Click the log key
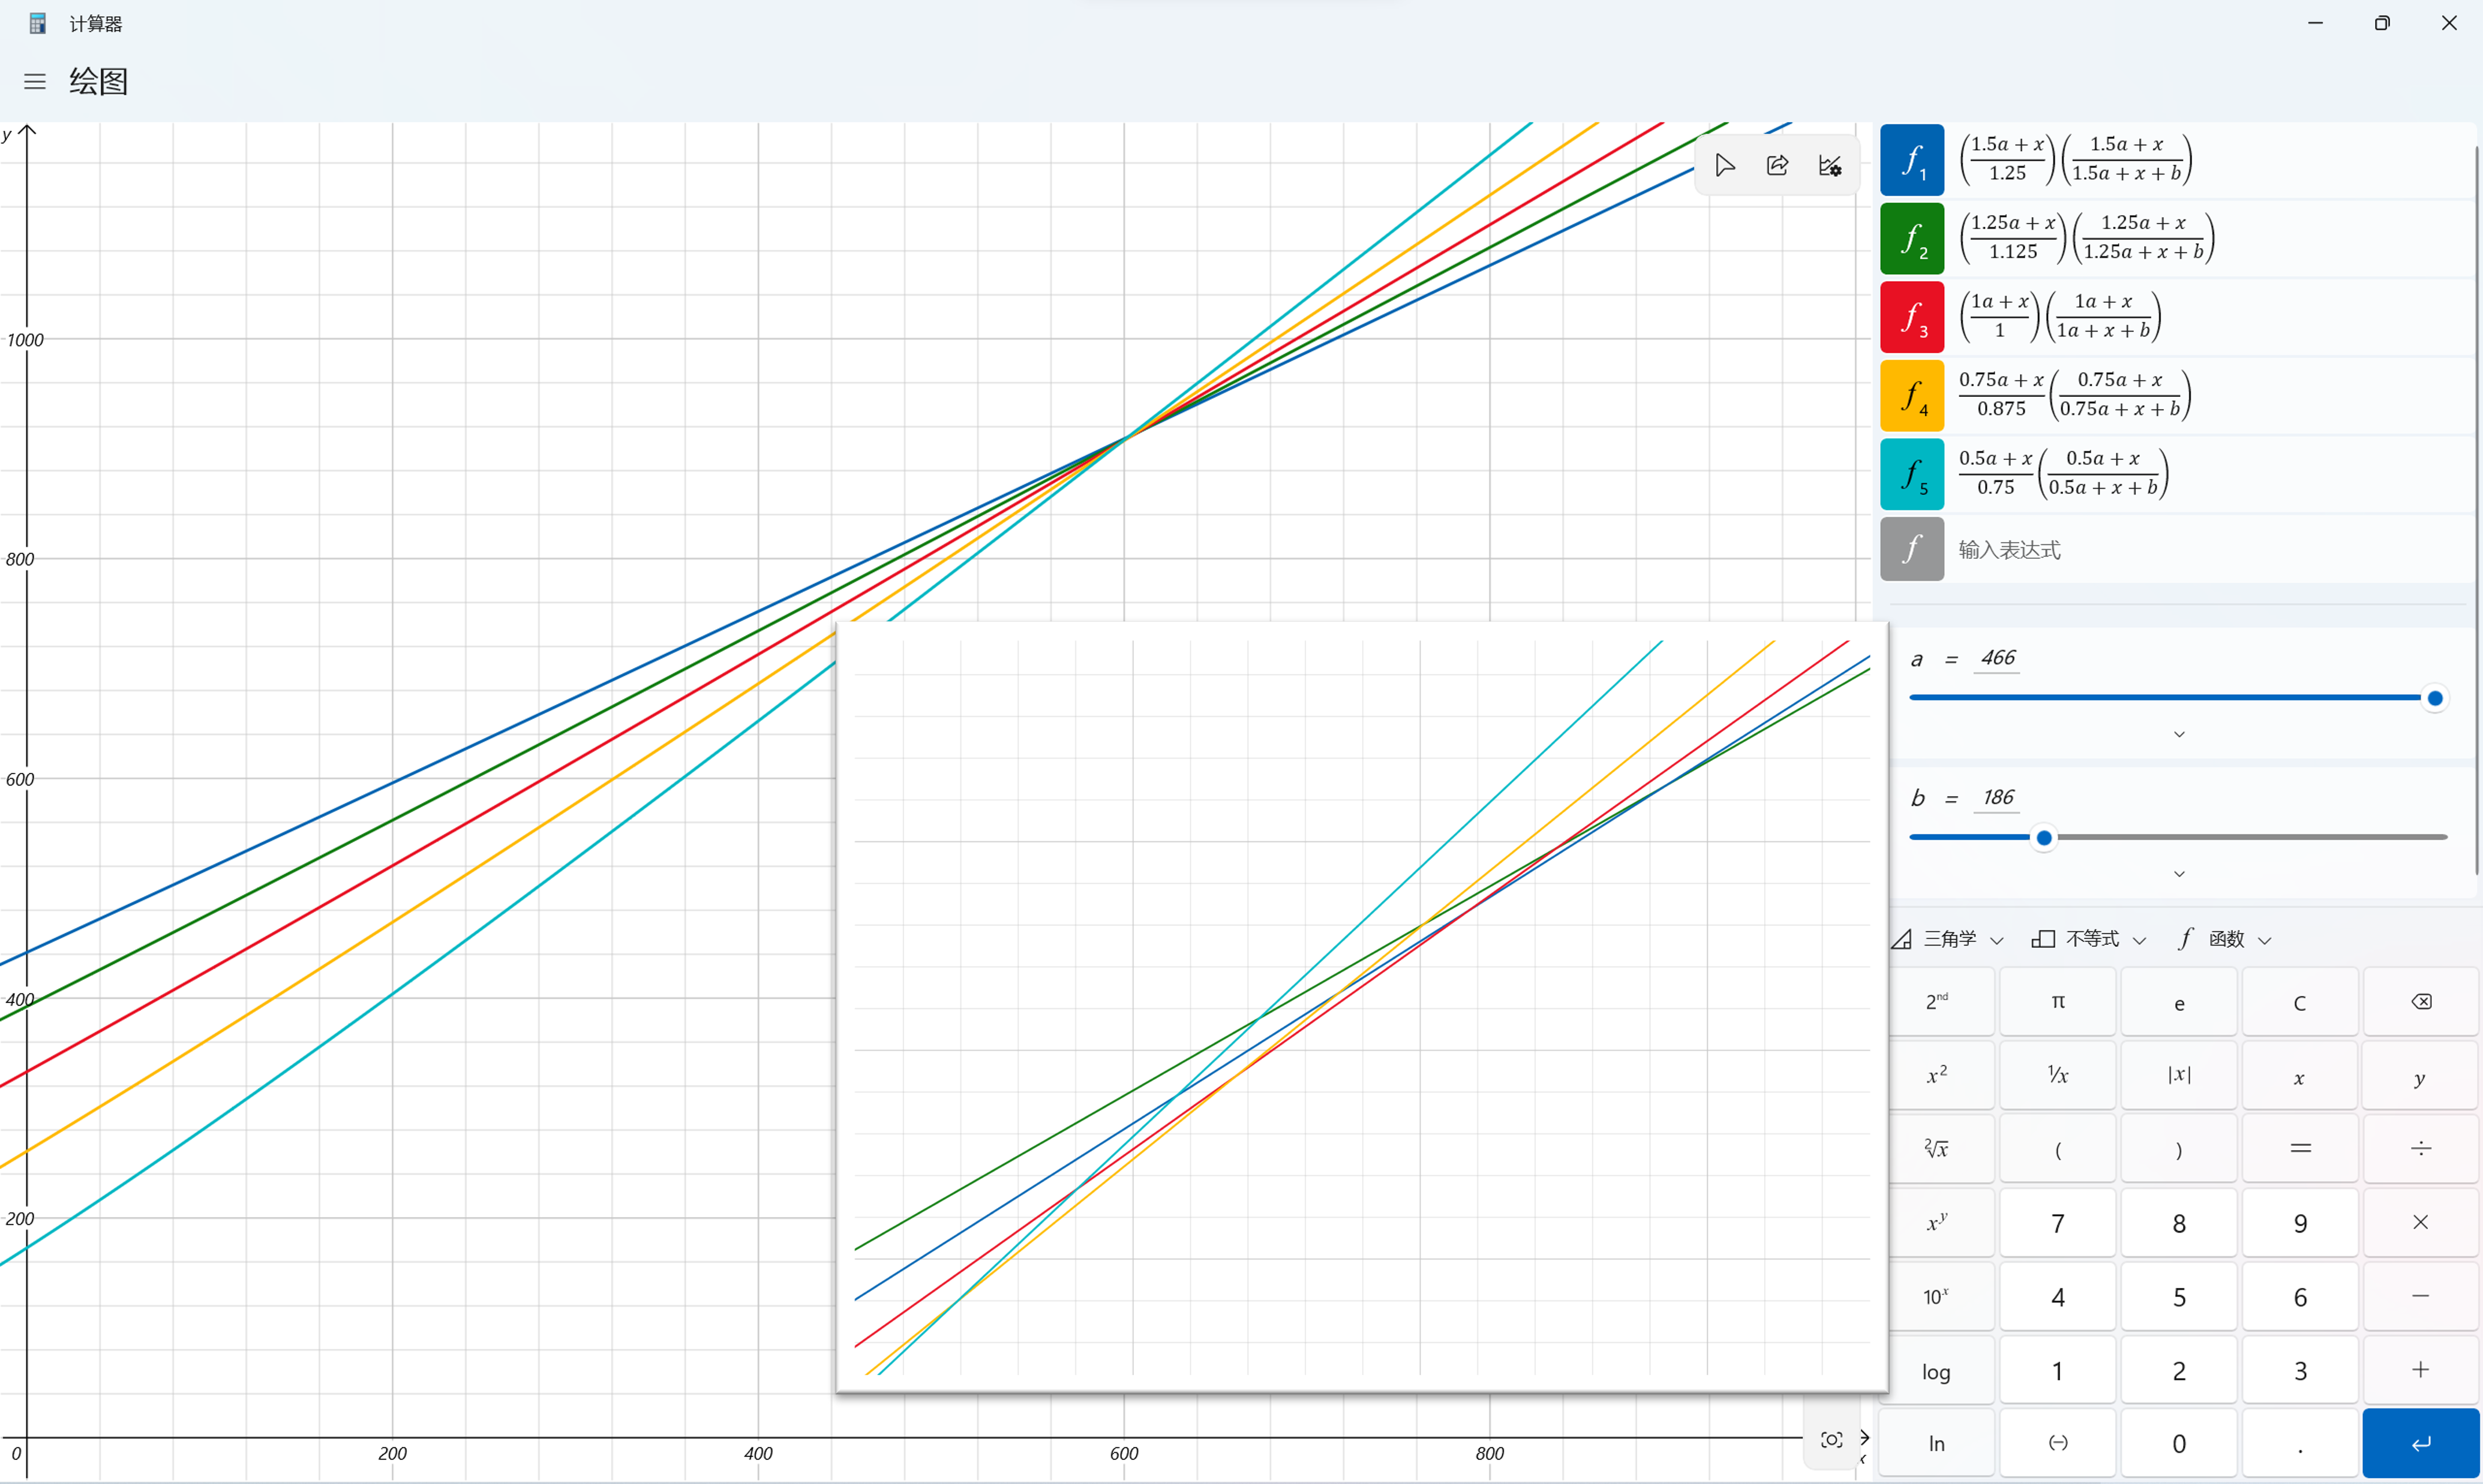Image resolution: width=2483 pixels, height=1484 pixels. pos(1936,1372)
